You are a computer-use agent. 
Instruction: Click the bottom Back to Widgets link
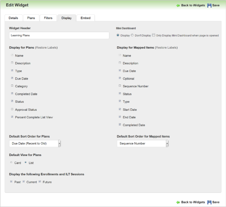(193, 202)
